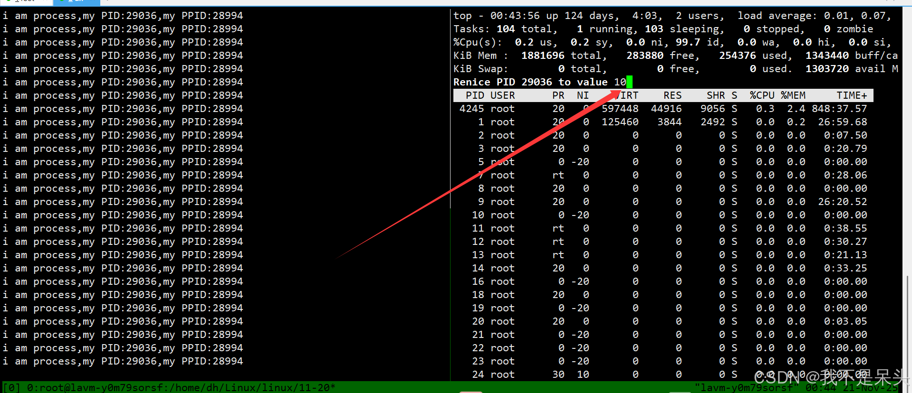
Task: Click the time value 0:33.25
Action: coord(846,268)
